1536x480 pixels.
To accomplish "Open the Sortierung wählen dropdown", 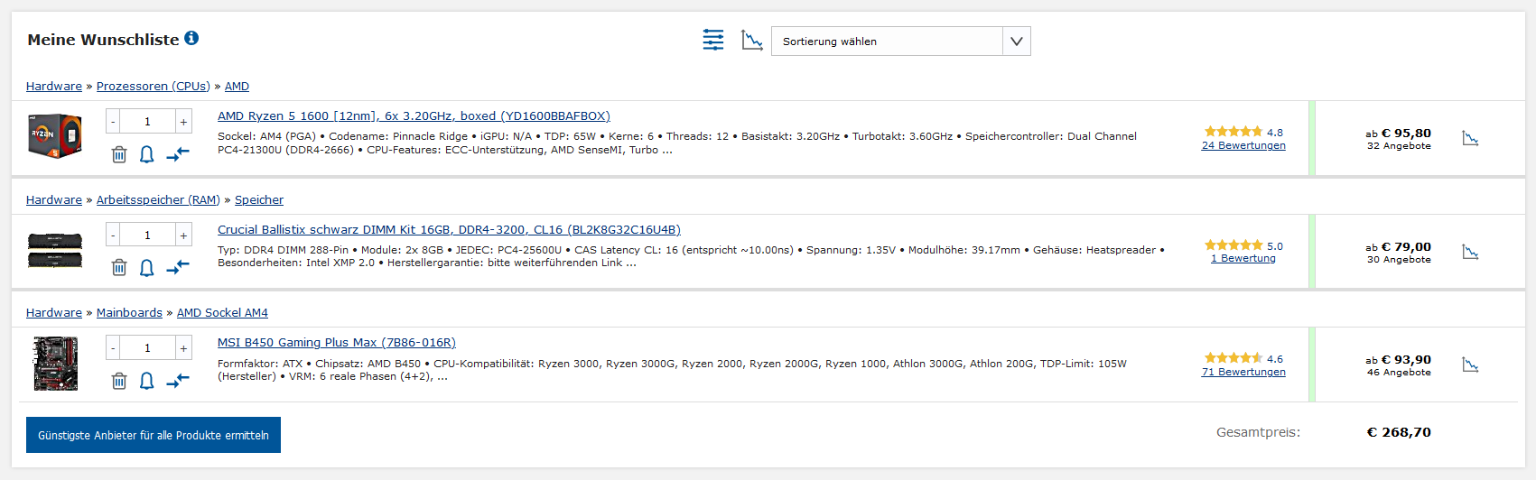I will (900, 42).
